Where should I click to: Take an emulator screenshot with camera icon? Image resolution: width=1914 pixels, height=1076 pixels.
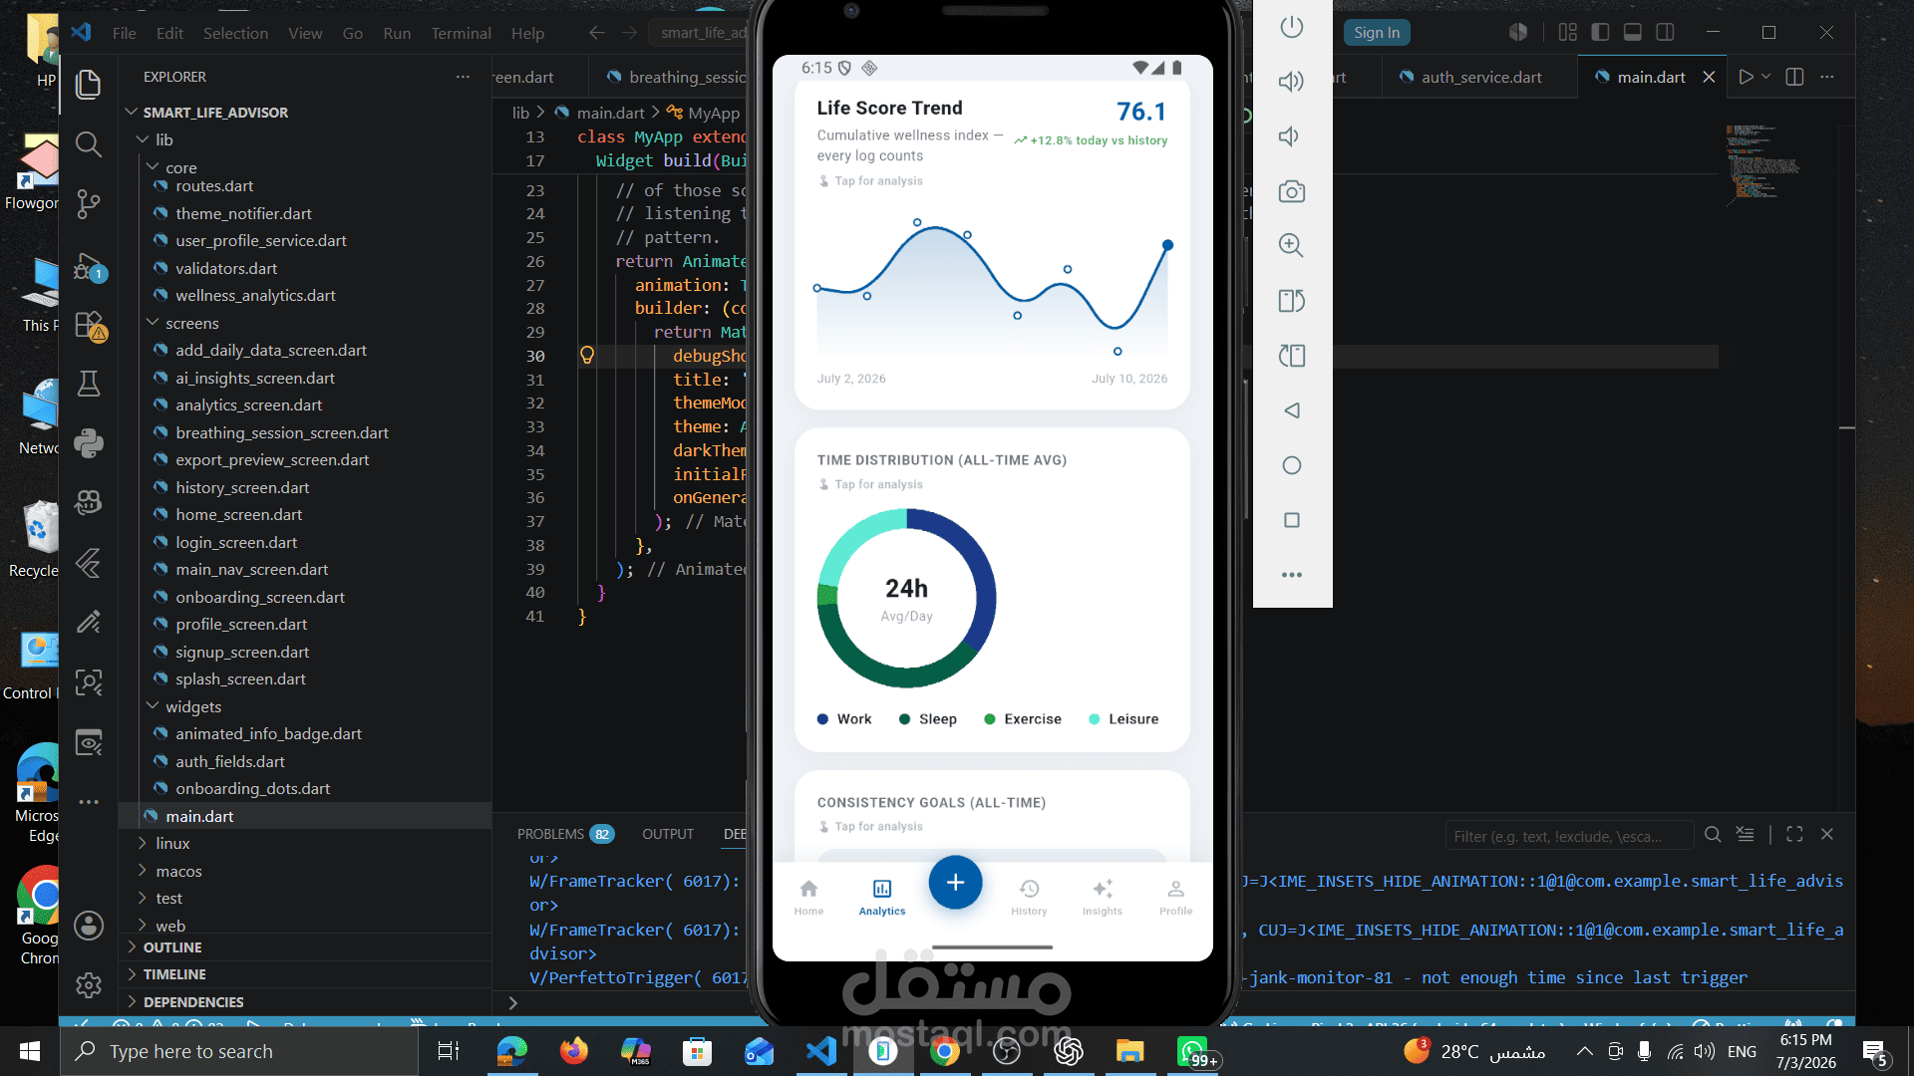(x=1292, y=191)
